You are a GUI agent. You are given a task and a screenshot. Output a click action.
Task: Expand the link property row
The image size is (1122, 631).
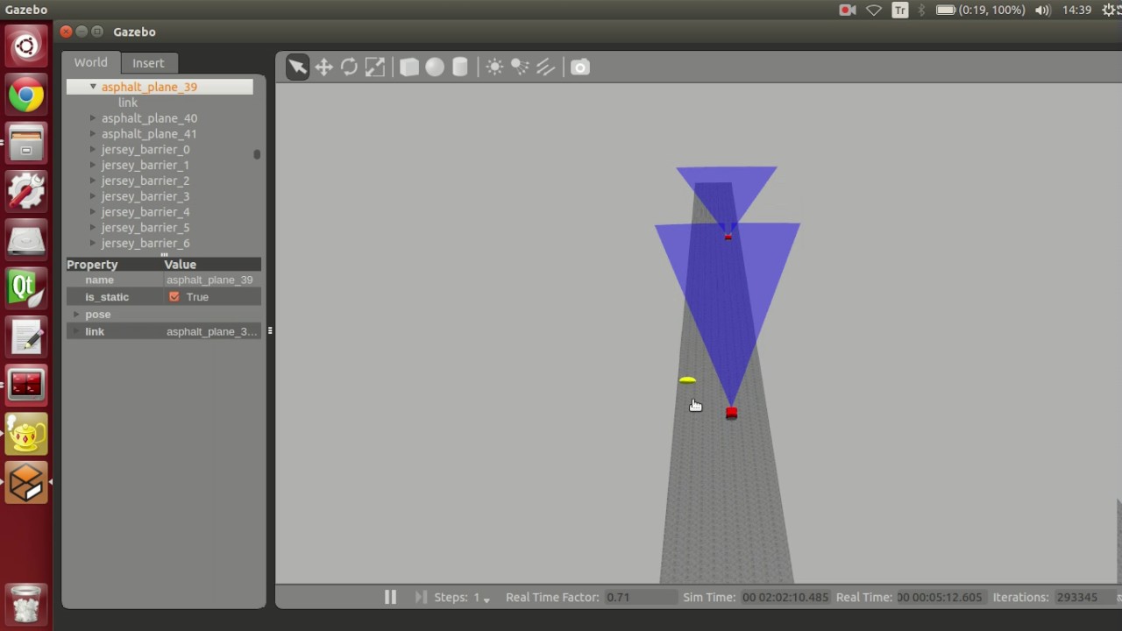pos(76,331)
